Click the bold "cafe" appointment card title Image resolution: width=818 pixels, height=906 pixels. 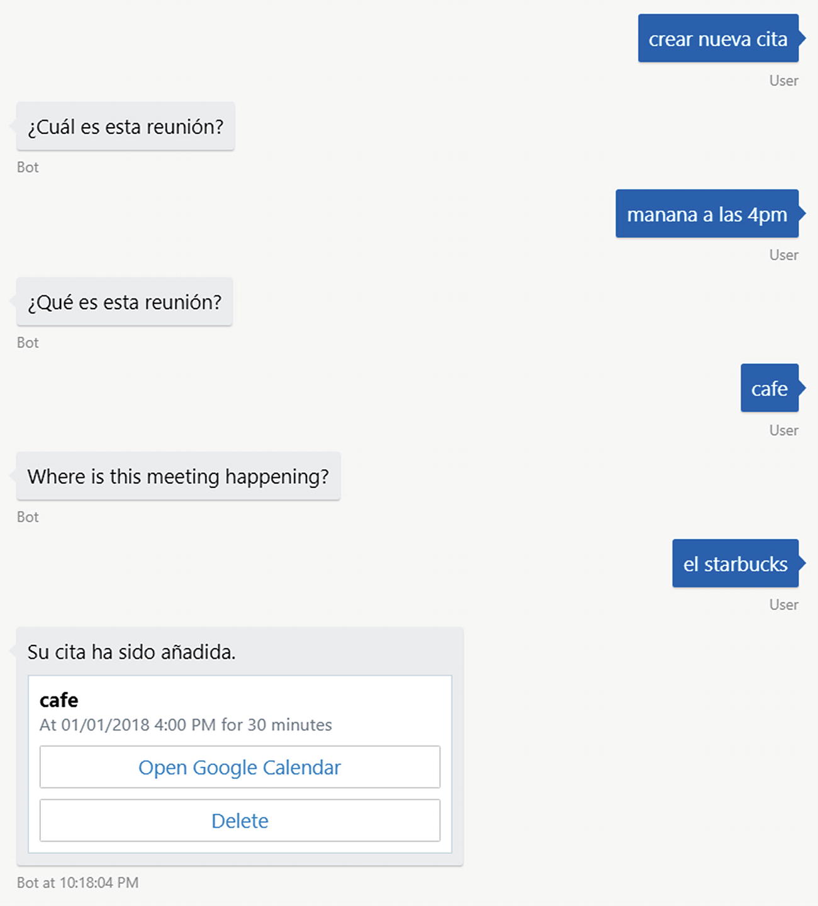click(x=59, y=700)
